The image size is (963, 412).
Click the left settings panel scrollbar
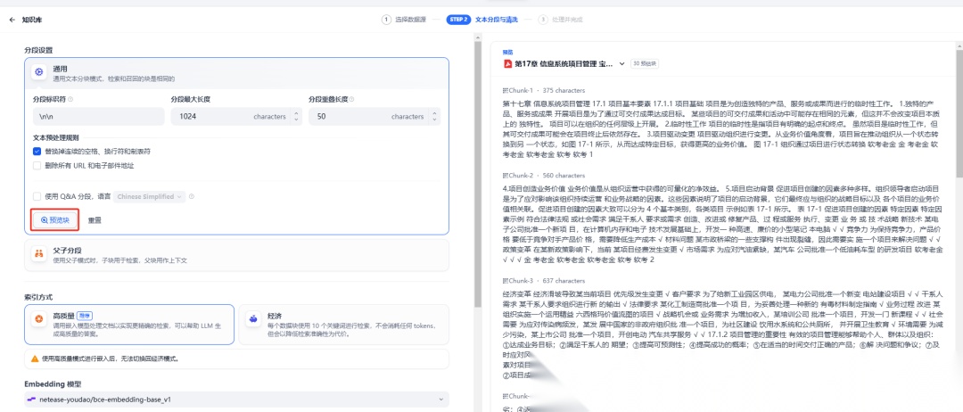coord(478,175)
